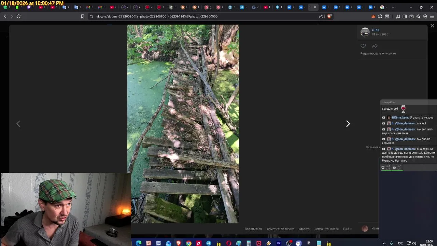Click Отметить человека under the photo
This screenshot has width=437, height=246.
click(x=280, y=229)
